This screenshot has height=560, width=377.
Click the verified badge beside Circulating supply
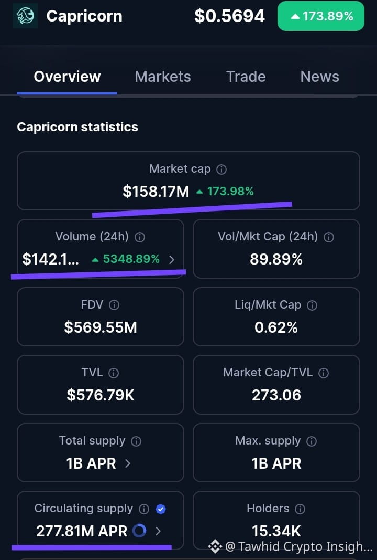[x=161, y=509]
